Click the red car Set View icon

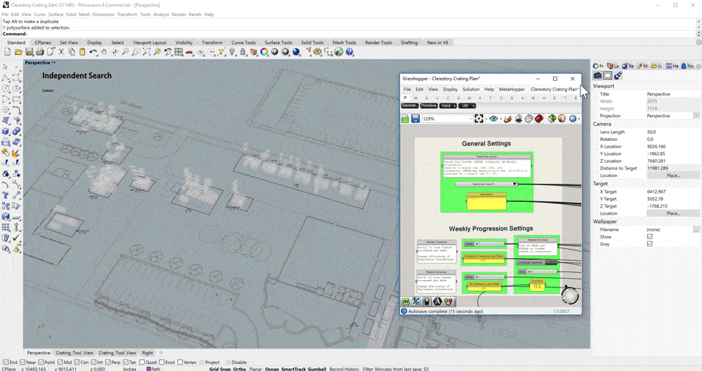click(190, 52)
